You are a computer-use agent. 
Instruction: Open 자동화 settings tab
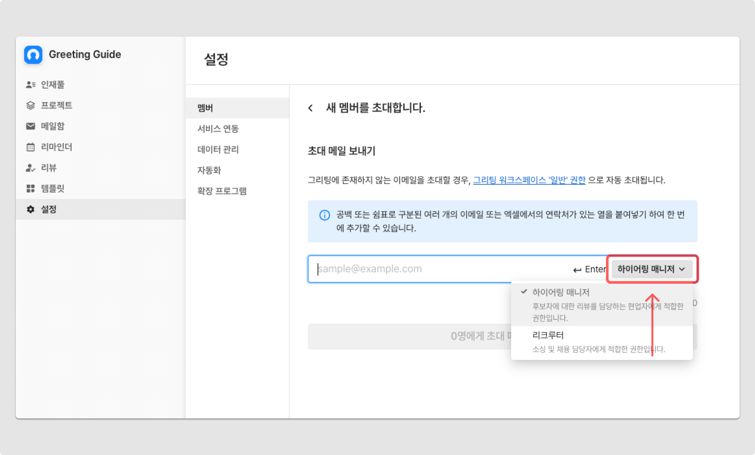point(209,170)
